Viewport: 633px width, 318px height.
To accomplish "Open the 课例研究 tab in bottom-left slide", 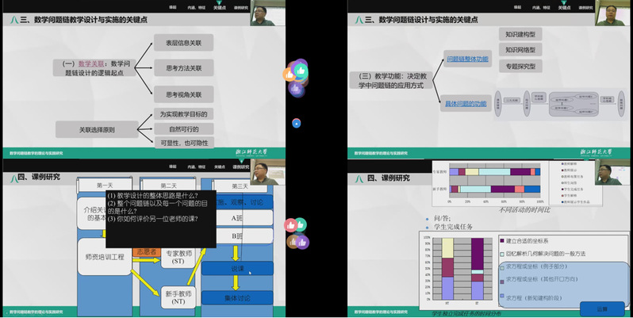I will (240, 167).
